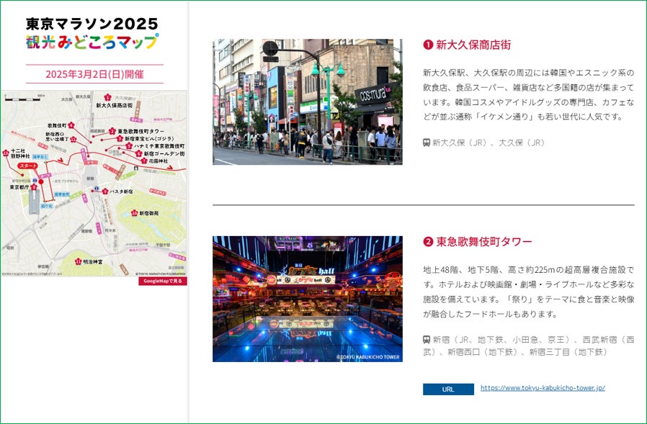The width and height of the screenshot is (647, 424).
Task: Click the blue URL label
Action: (448, 389)
